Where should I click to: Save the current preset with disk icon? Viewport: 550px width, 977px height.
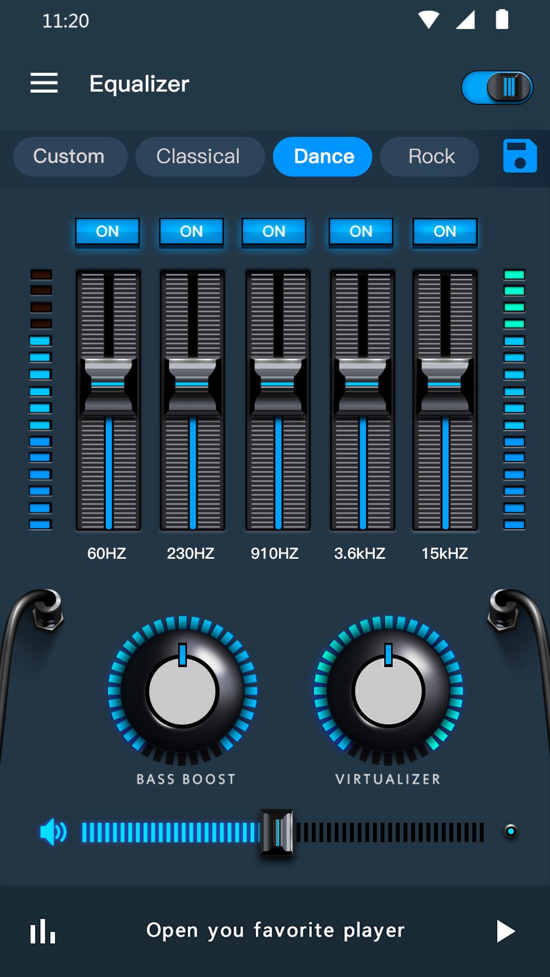[x=519, y=156]
